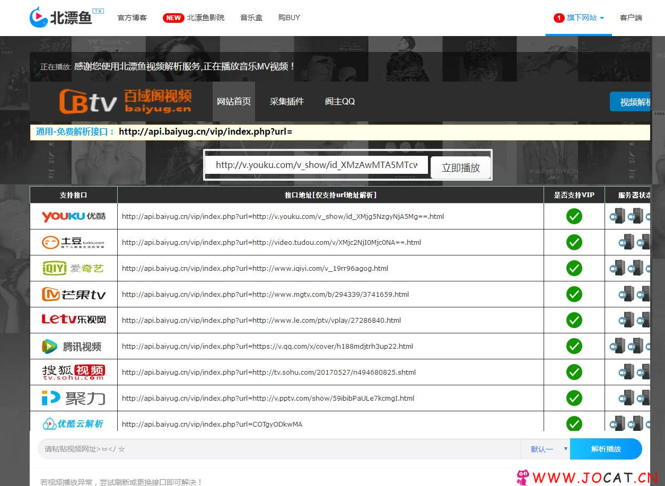Click the green VIP checkmark in iQIYI row
665x486 pixels.
[574, 268]
